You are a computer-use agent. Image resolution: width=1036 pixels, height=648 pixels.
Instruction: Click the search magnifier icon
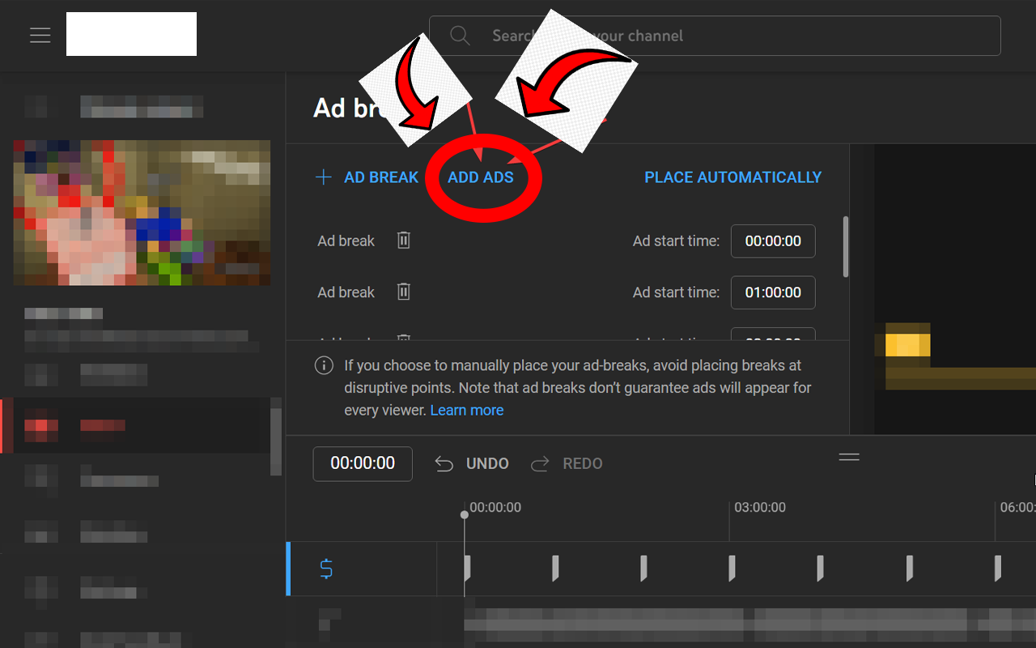tap(459, 36)
